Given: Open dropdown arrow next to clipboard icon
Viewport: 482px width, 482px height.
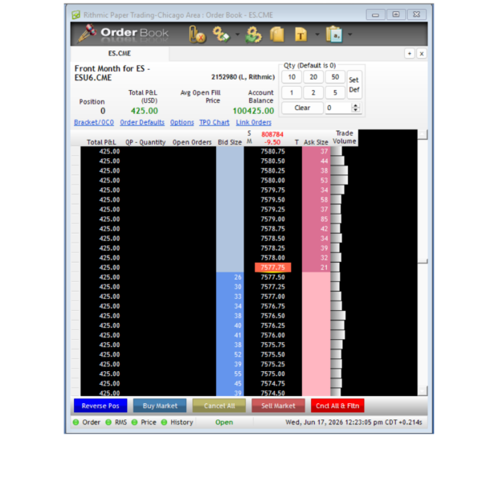Looking at the screenshot, I should (349, 35).
